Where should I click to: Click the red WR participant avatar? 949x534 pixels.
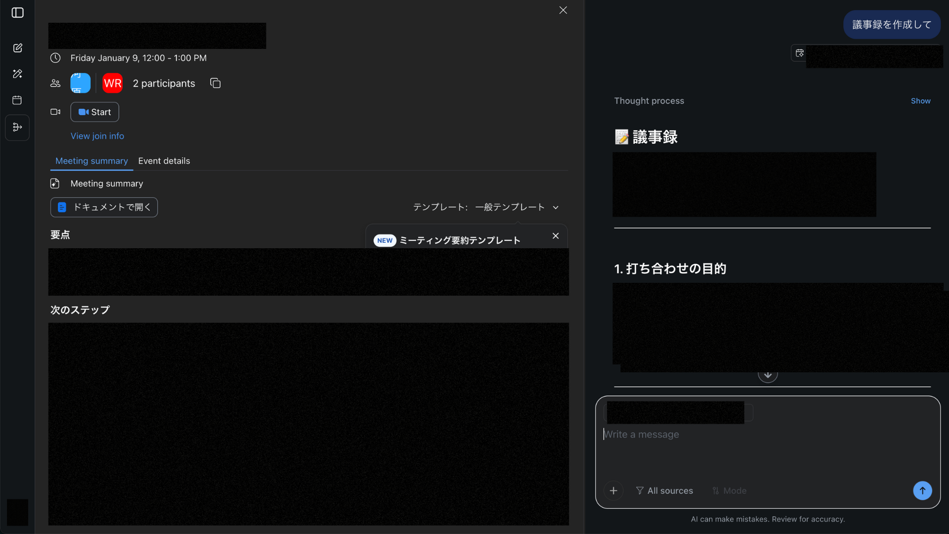[x=113, y=83]
